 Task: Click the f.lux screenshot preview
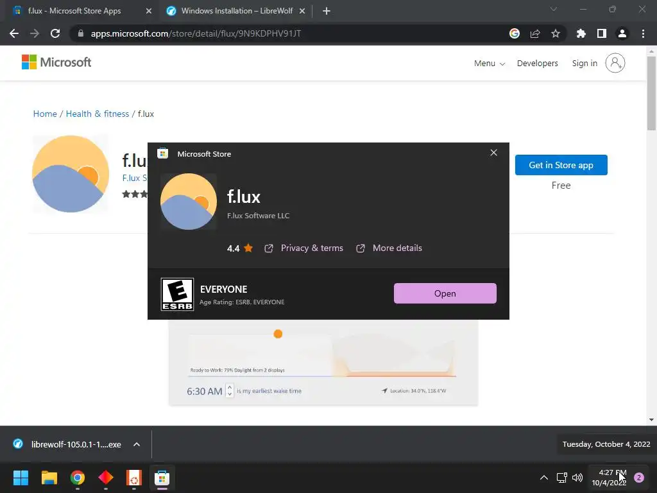coord(323,363)
